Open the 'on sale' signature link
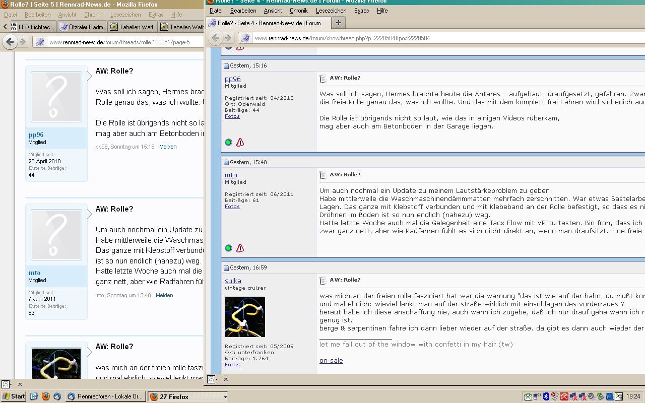Viewport: 645px width, 403px height. tap(331, 360)
